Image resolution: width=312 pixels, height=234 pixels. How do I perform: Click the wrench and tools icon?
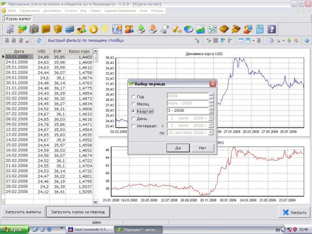tap(117, 29)
